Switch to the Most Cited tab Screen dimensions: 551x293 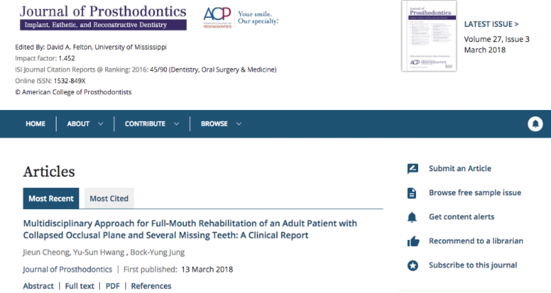pyautogui.click(x=109, y=199)
